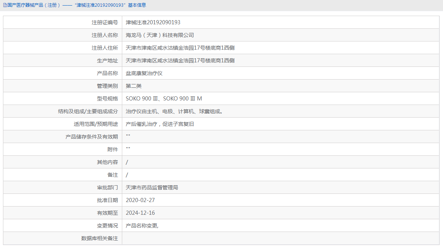443x248 pixels.
Task: Click the approval date "2020-02-27"
Action: (140, 200)
